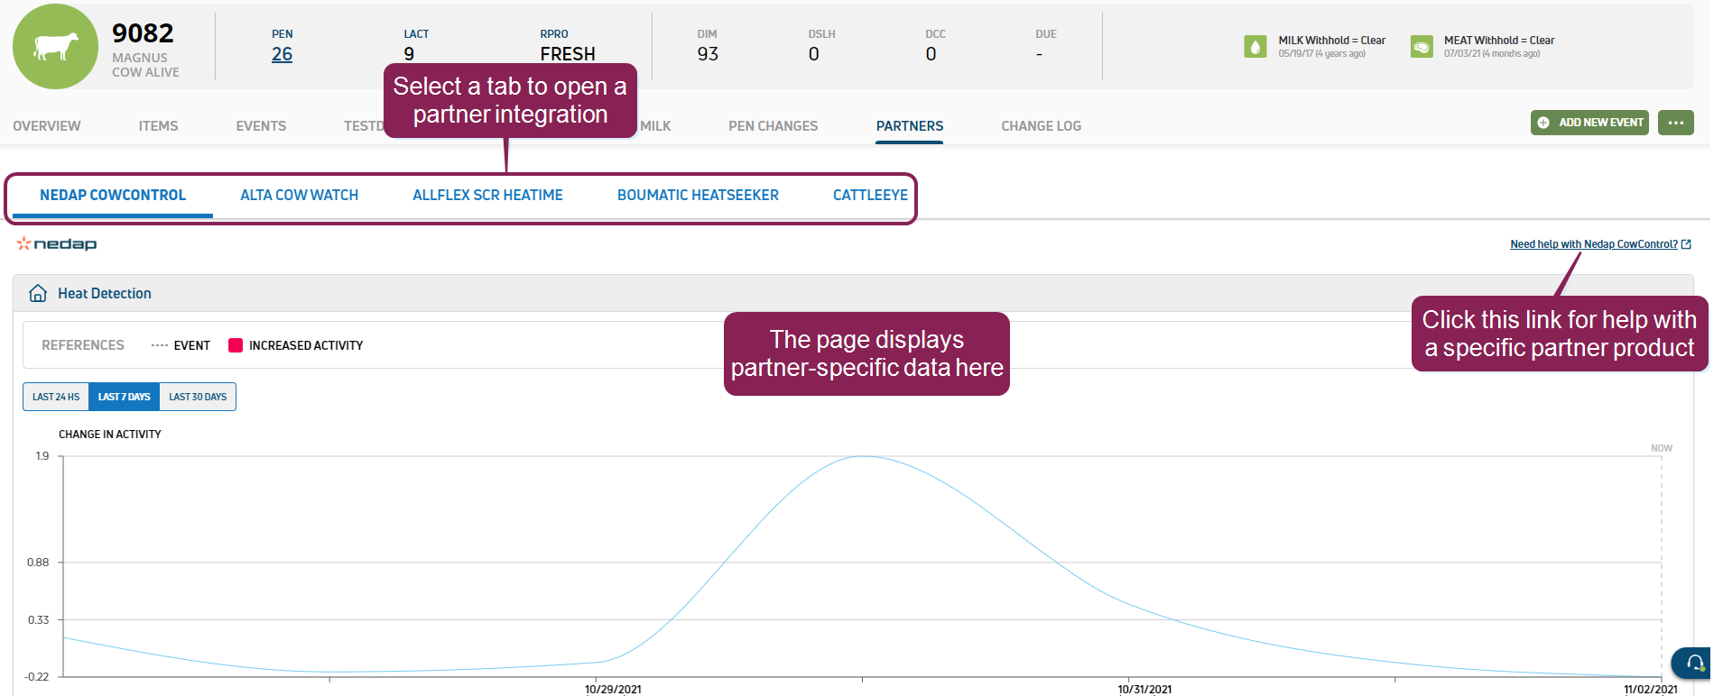Screen dimensions: 1723x696
Task: Click the green cow avatar icon
Action: (55, 47)
